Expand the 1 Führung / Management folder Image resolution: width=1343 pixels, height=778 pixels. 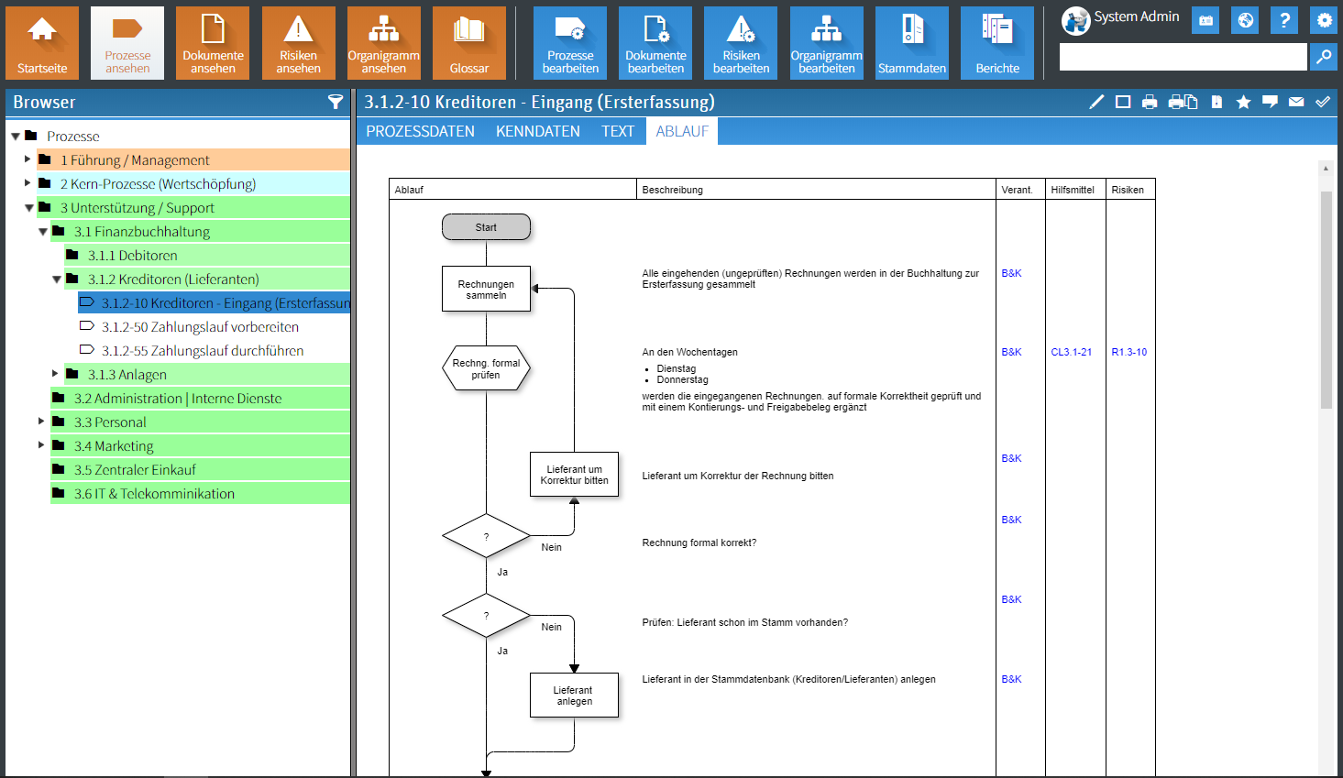25,159
